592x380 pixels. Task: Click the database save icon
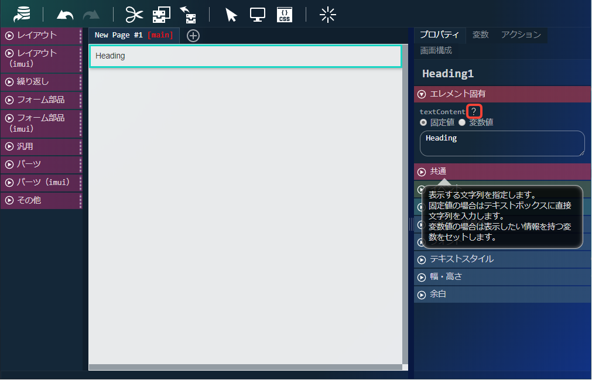[x=22, y=15]
